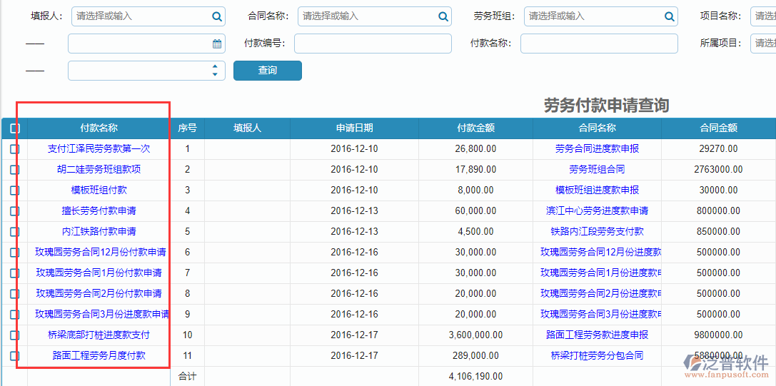This screenshot has height=386, width=776.
Task: Focus the 付款名称 text input
Action: pyautogui.click(x=598, y=44)
